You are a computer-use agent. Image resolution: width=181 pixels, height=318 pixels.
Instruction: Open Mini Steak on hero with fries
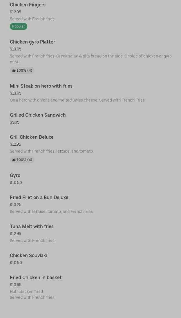[41, 86]
